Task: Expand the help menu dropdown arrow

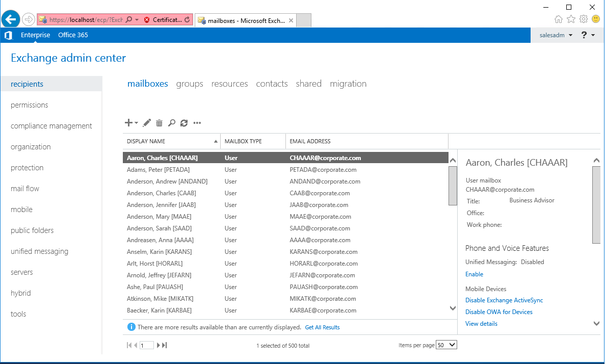Action: coord(593,35)
